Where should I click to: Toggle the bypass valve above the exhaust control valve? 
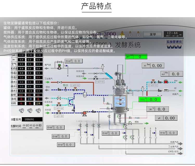coord(60,62)
